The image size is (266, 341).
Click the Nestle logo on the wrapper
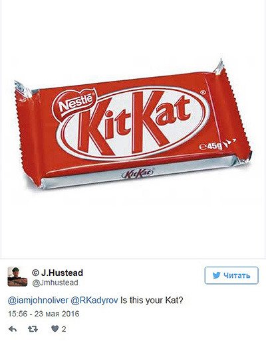click(x=76, y=102)
